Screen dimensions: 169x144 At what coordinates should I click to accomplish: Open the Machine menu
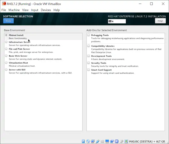click(14, 10)
